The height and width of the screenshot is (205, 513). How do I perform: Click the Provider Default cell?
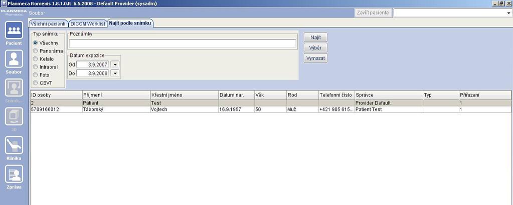tap(389, 103)
